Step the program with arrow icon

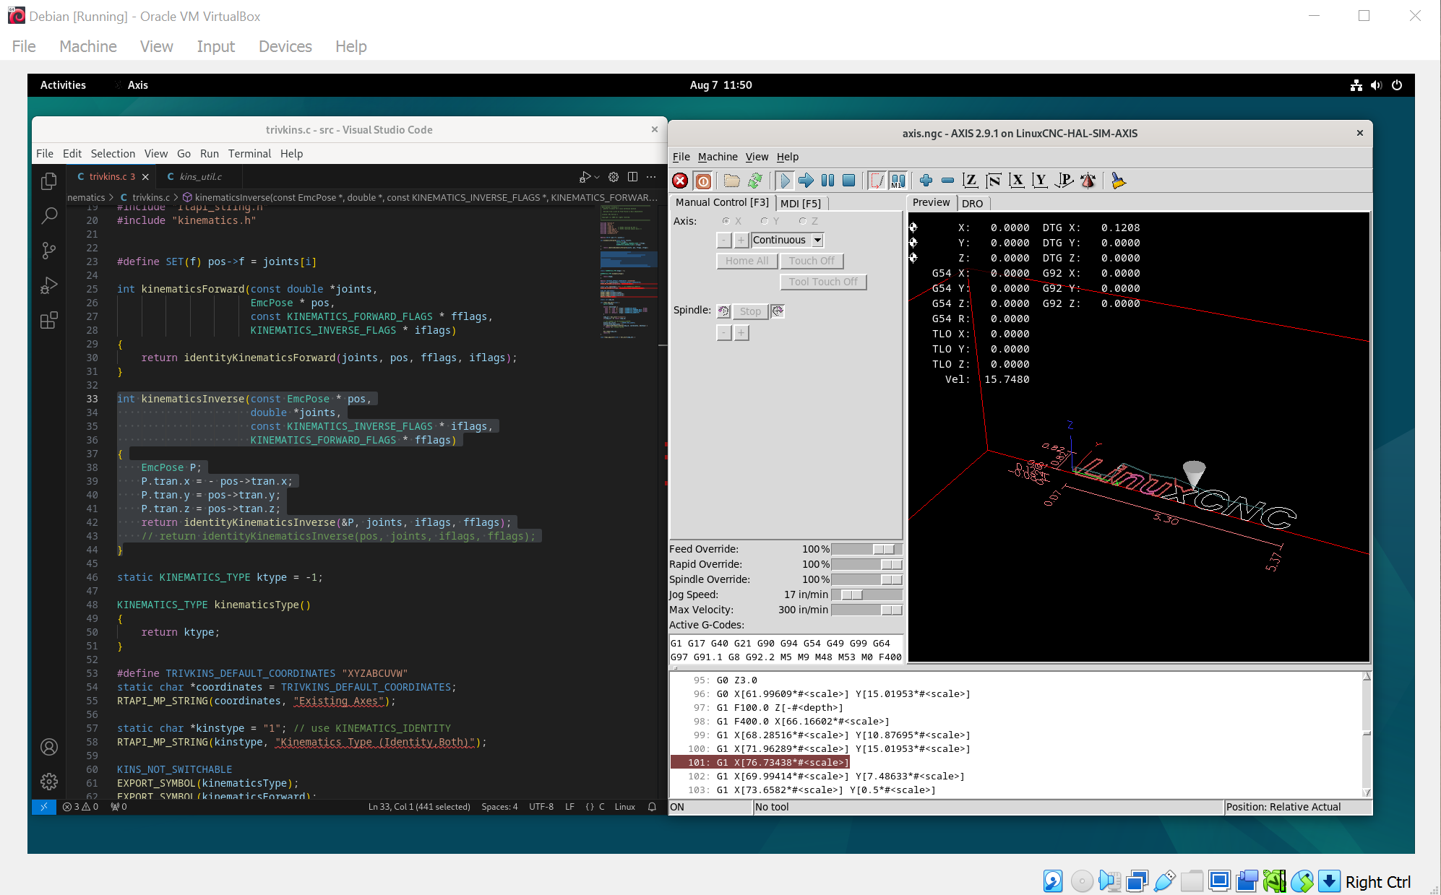click(806, 181)
